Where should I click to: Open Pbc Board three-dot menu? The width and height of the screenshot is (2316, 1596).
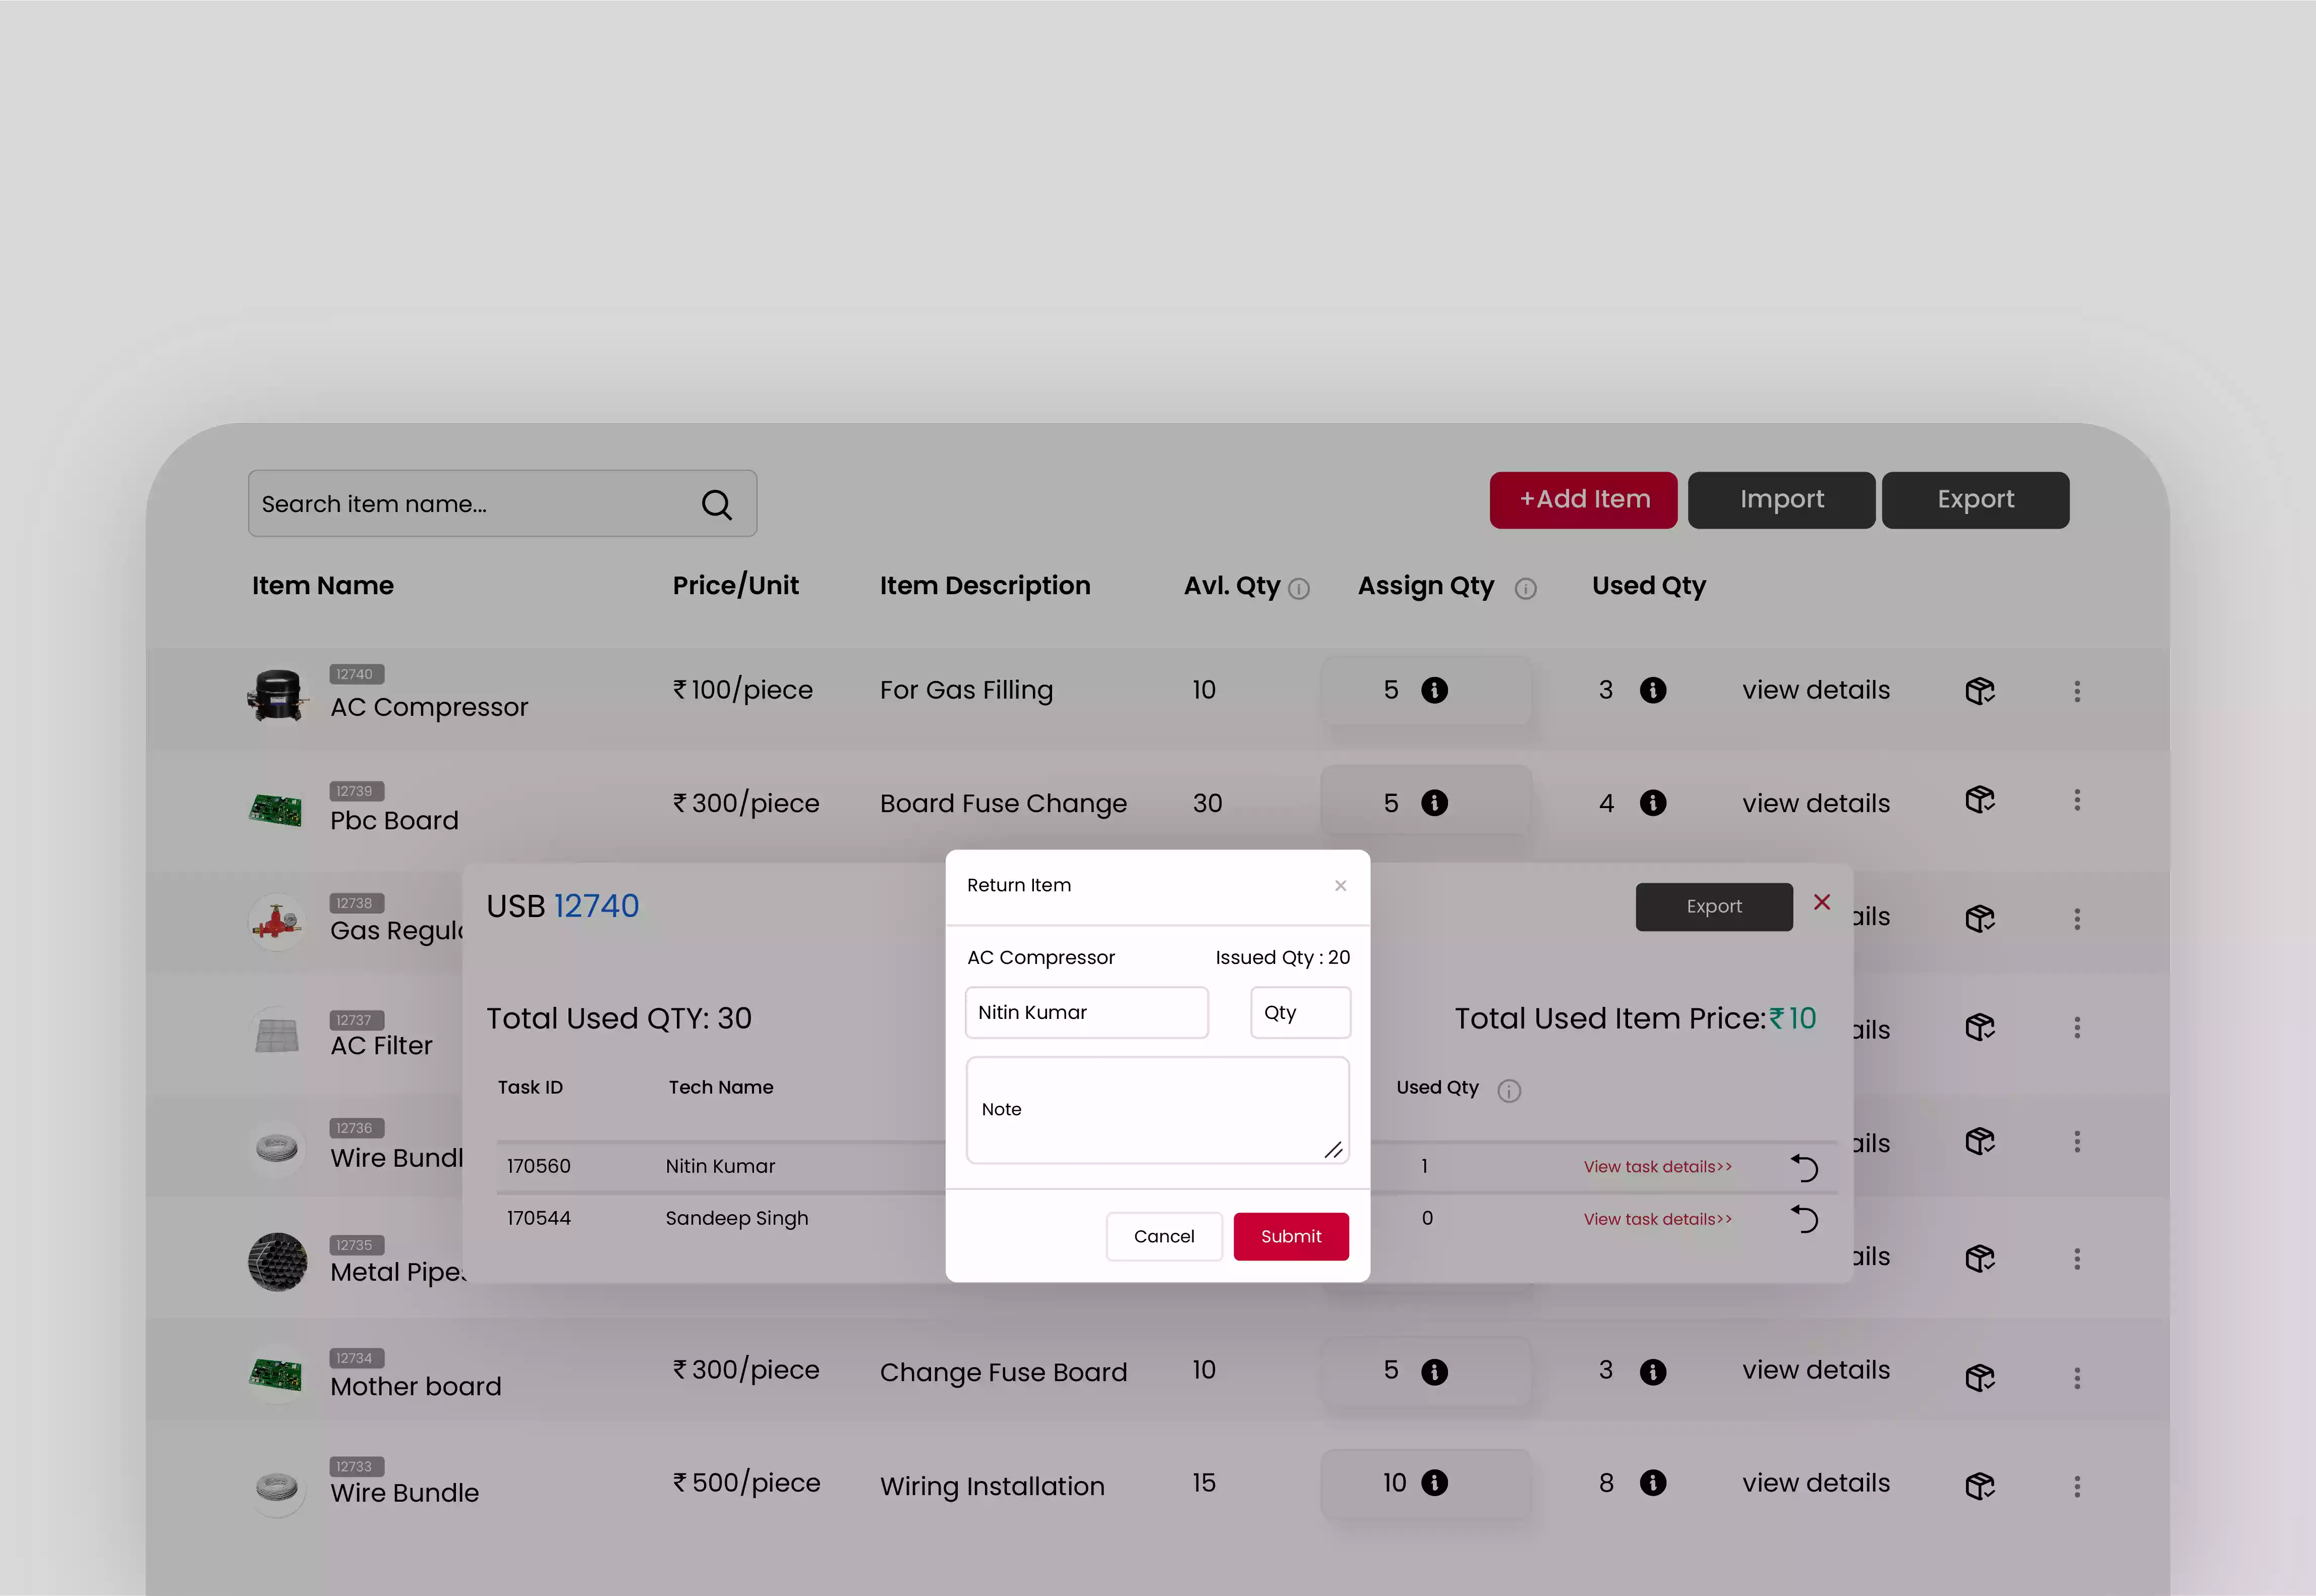coord(2077,800)
